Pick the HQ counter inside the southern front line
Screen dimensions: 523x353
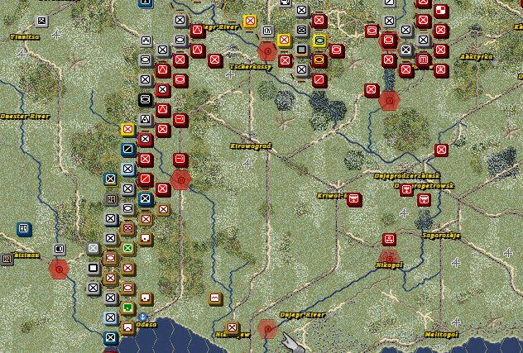(x=111, y=199)
